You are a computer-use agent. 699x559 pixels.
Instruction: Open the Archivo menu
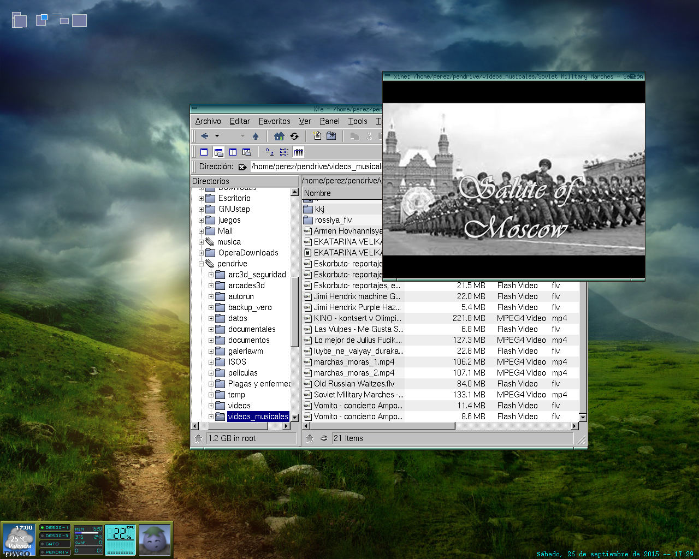click(x=208, y=121)
